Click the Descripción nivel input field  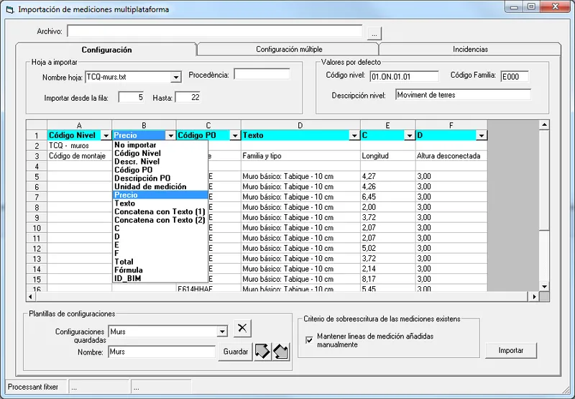(x=463, y=95)
